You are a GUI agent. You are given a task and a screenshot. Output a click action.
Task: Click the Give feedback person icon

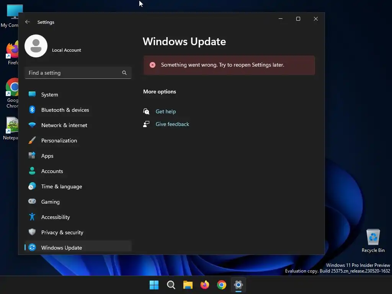coord(146,124)
